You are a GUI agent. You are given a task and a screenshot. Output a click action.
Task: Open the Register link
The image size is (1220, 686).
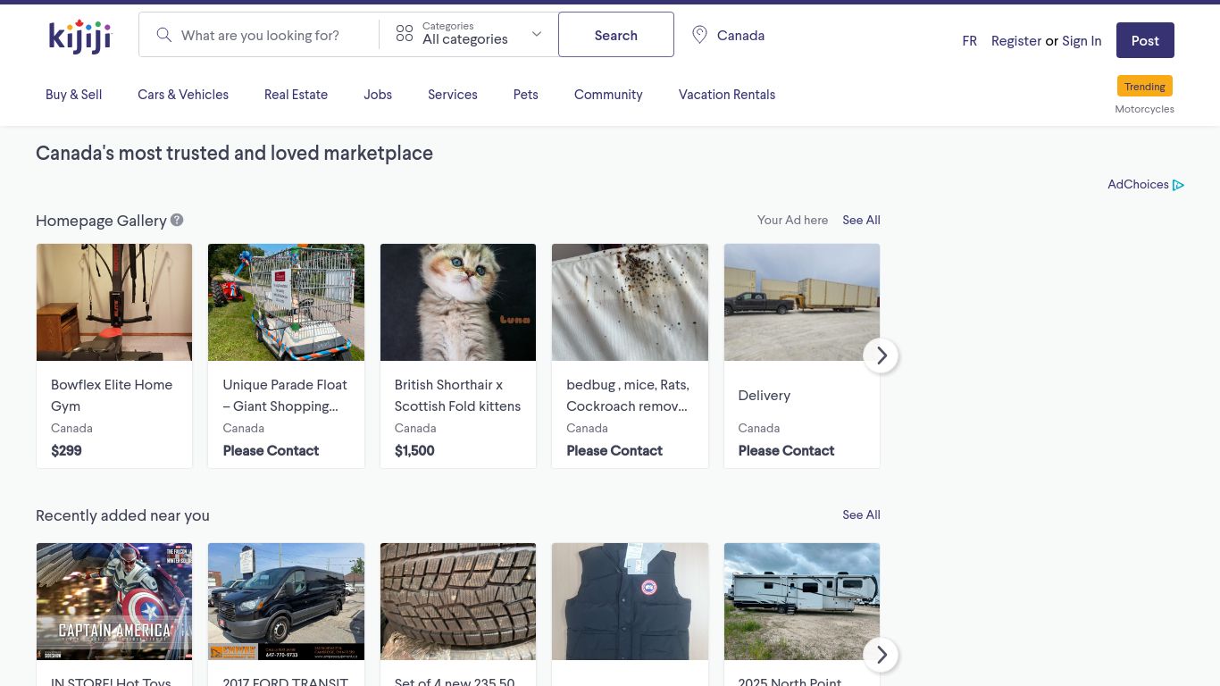(x=1016, y=41)
